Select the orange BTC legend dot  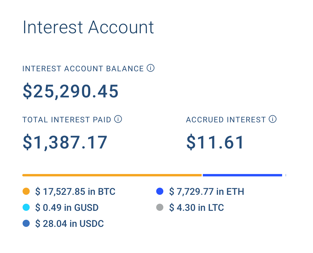point(26,191)
